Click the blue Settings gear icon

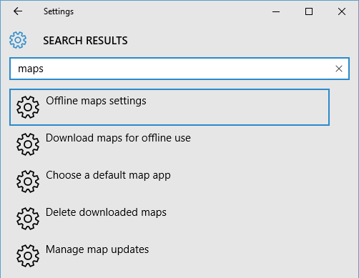click(18, 40)
